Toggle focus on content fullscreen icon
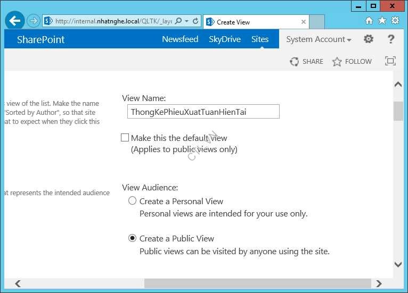The height and width of the screenshot is (293, 408). [390, 61]
